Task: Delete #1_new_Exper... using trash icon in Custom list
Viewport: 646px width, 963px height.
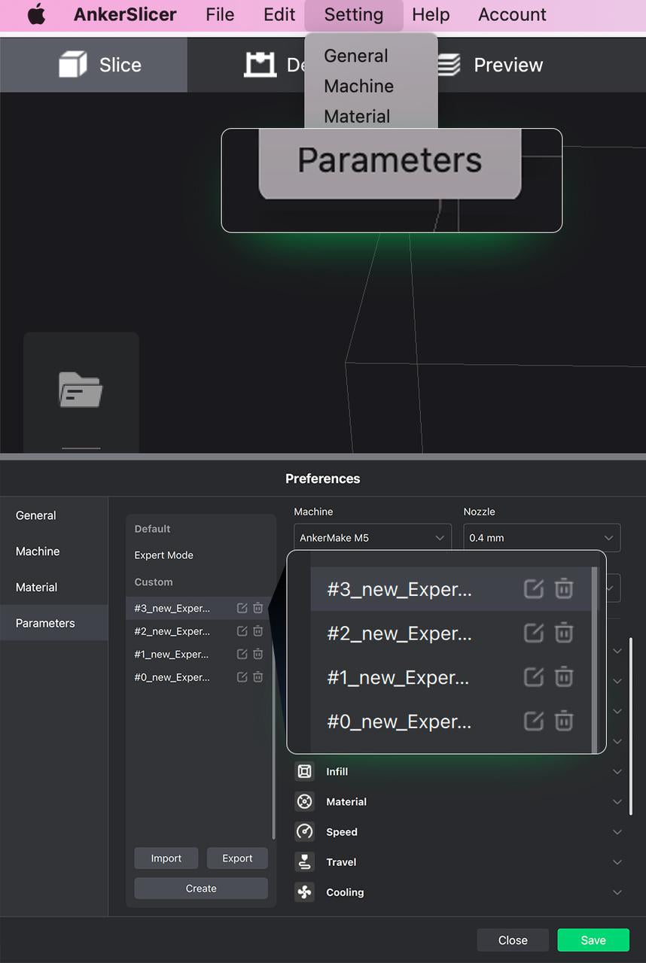Action: point(257,655)
